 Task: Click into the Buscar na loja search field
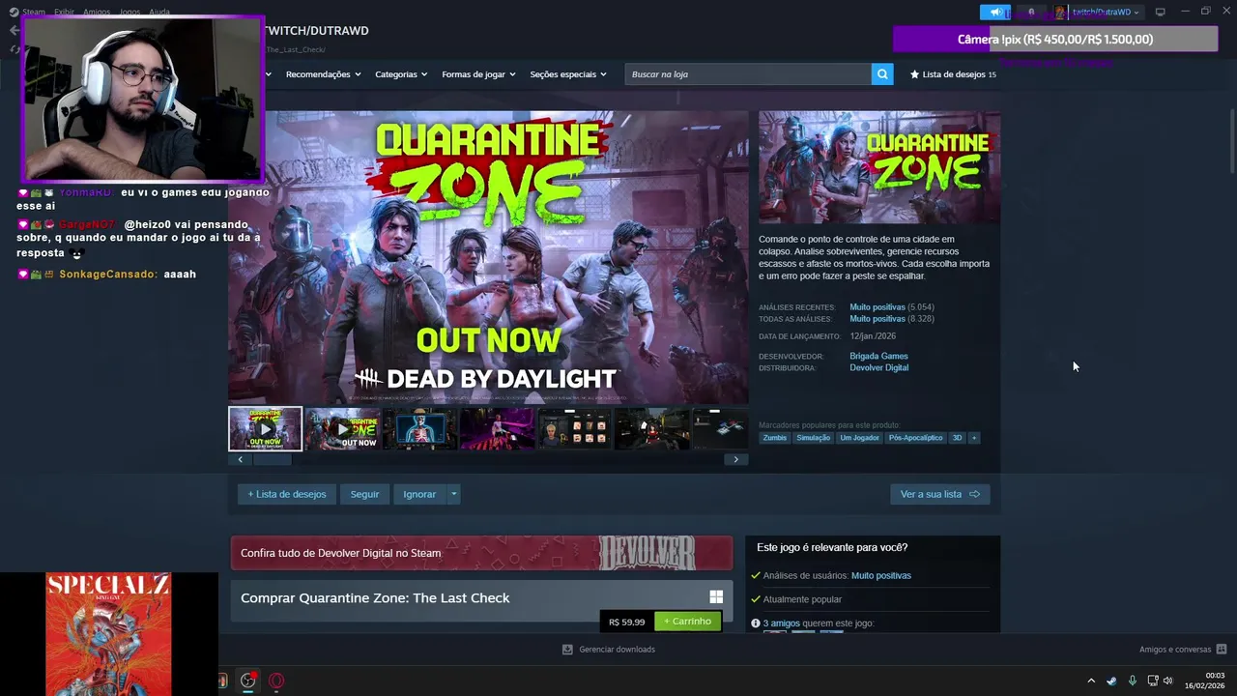pos(748,74)
